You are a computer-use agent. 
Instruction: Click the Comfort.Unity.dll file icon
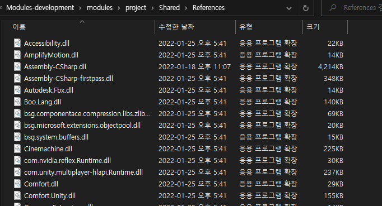point(17,195)
